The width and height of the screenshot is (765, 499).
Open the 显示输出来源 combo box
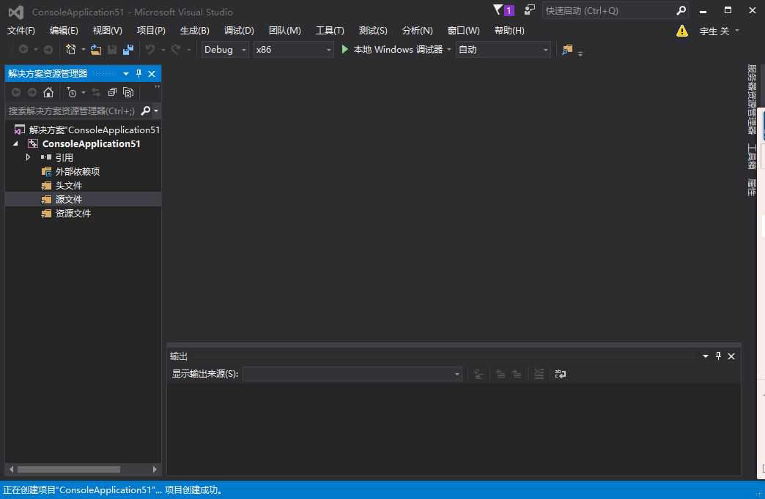pos(352,374)
